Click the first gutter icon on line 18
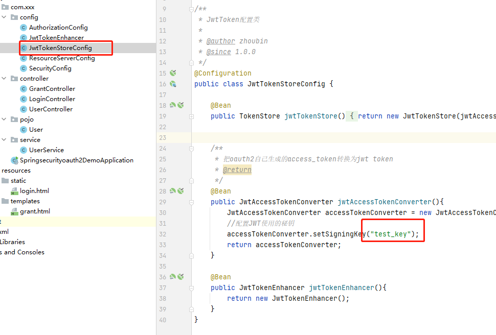 click(173, 105)
